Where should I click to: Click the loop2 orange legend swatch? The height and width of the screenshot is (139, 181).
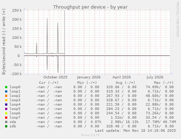6,96
